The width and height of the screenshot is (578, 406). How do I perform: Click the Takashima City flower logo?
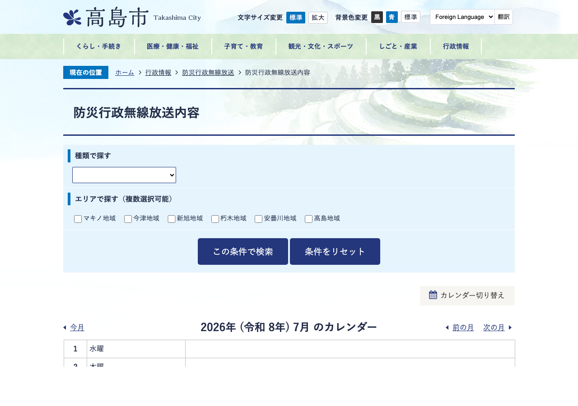(x=72, y=18)
